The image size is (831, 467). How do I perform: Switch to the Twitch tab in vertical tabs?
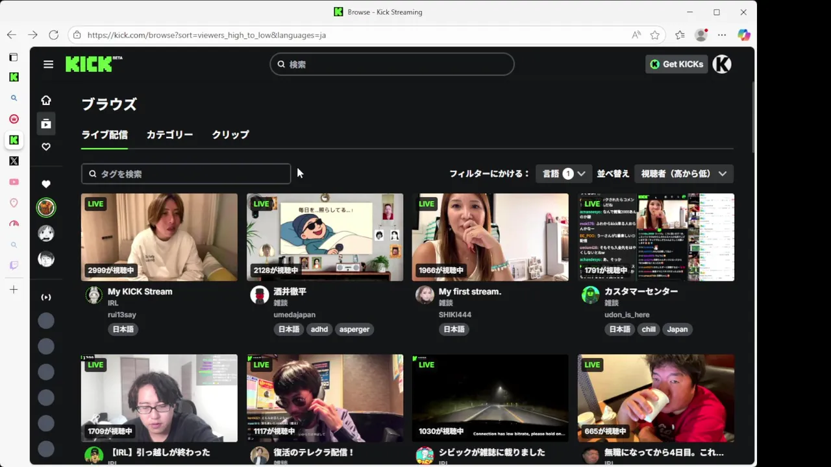(14, 265)
